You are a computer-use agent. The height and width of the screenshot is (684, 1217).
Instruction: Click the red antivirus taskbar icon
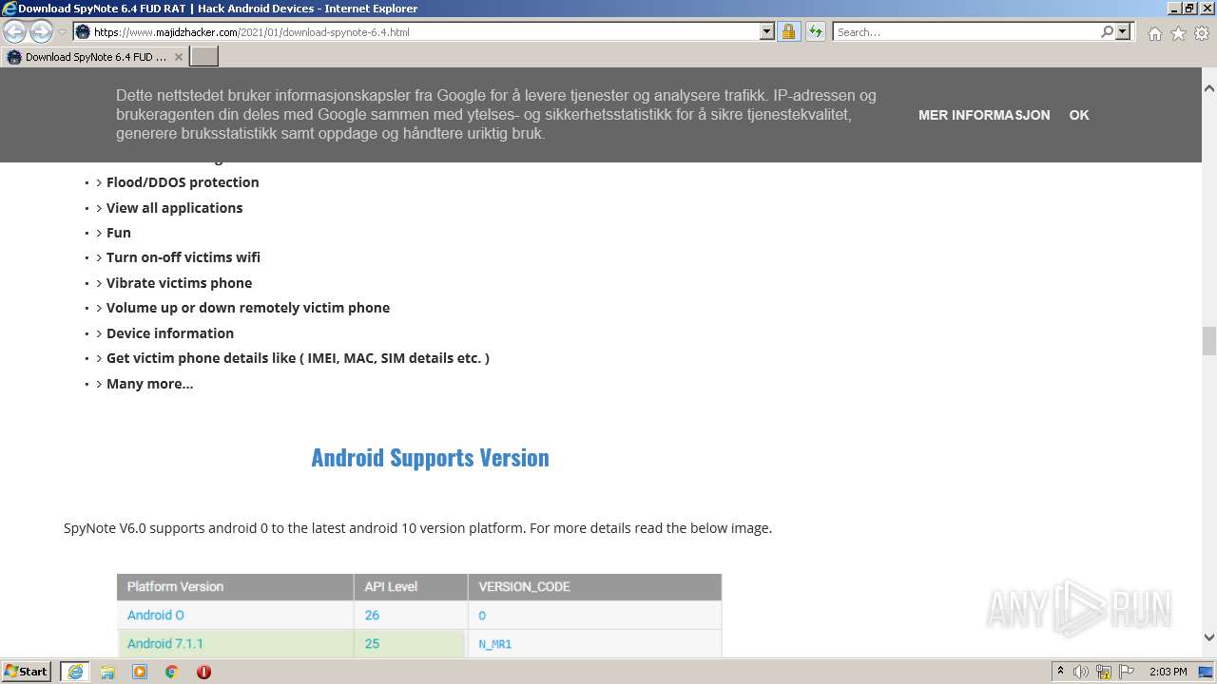(x=203, y=672)
